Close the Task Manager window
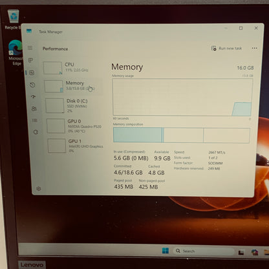Image resolution: width=269 pixels, height=269 pixels. point(256,28)
